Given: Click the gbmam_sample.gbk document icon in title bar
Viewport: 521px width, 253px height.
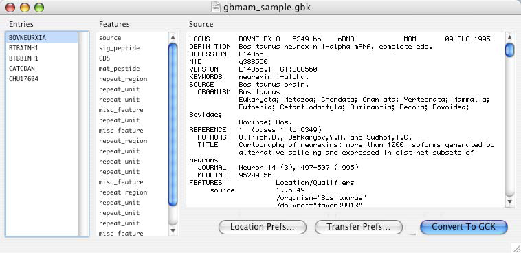Looking at the screenshot, I should point(216,7).
